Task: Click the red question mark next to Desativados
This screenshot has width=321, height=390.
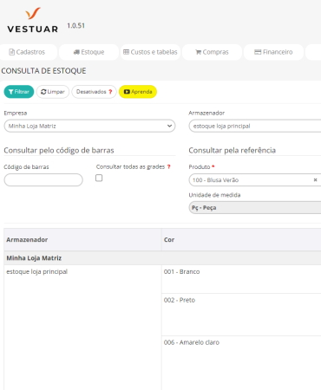Action: pyautogui.click(x=110, y=92)
